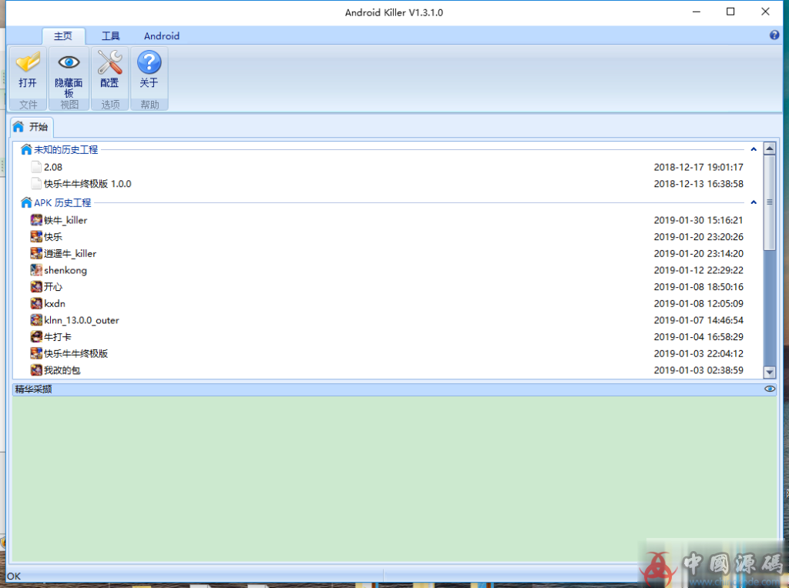789x588 pixels.
Task: Click the OK status bar text
Action: click(x=14, y=576)
